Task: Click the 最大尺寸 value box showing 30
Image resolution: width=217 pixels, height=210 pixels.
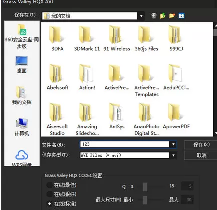Action: [187, 200]
